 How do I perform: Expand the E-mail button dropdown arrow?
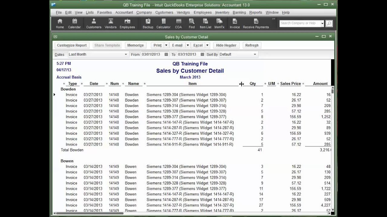[x=187, y=45]
